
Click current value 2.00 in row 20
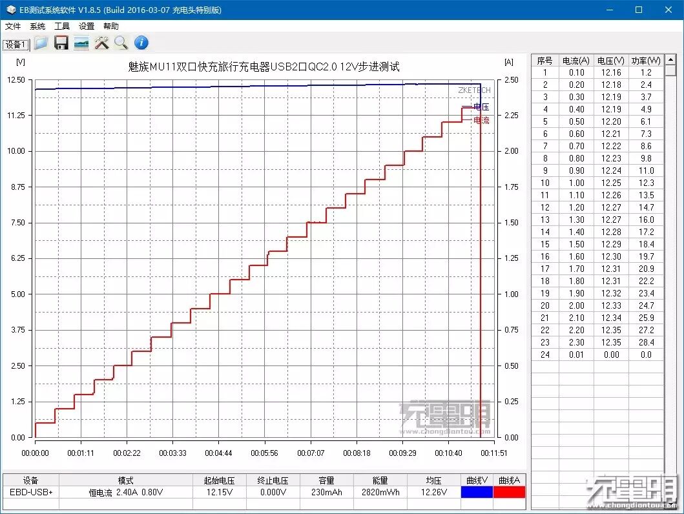coord(576,305)
